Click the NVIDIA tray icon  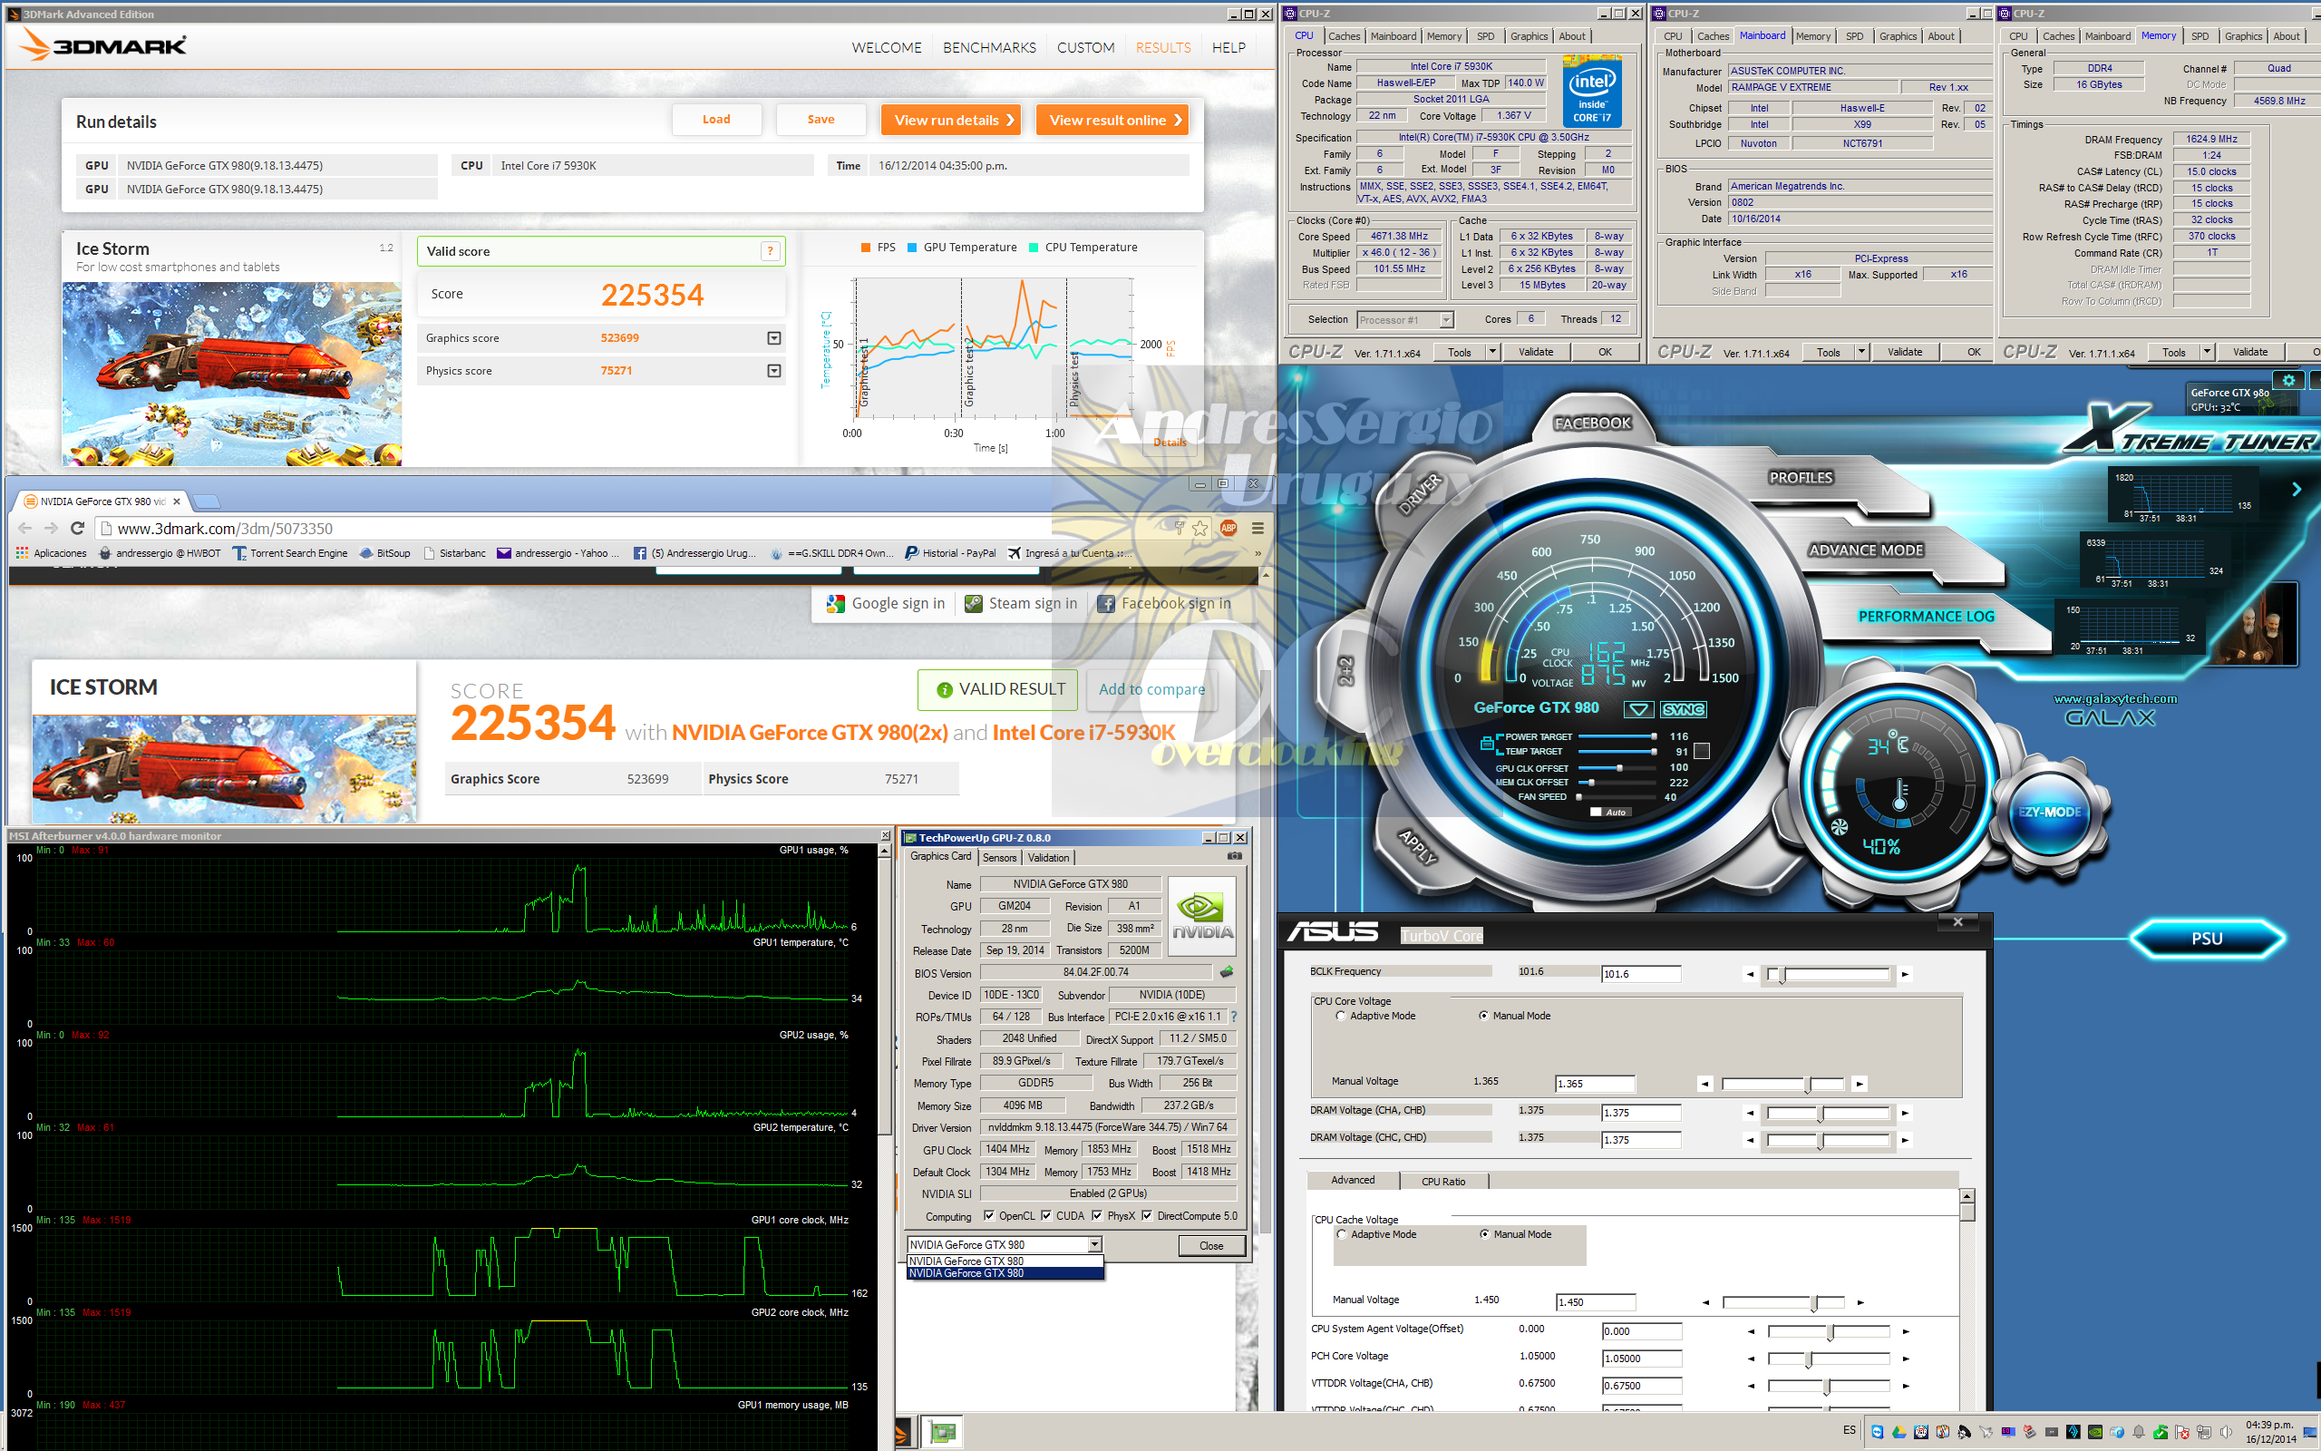[2094, 1432]
